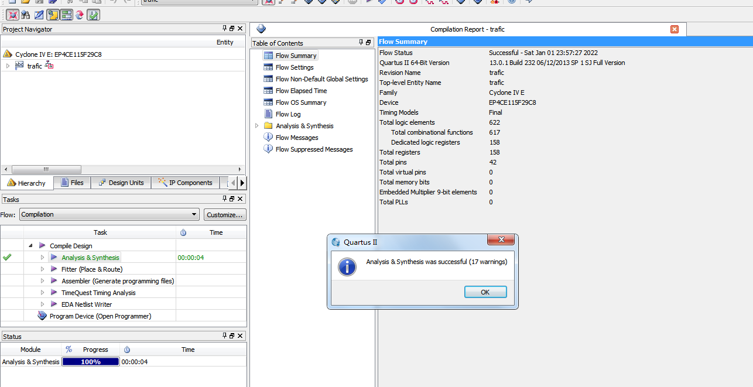Close the Compilation Report tab with red X
Image resolution: width=753 pixels, height=387 pixels.
tap(675, 29)
